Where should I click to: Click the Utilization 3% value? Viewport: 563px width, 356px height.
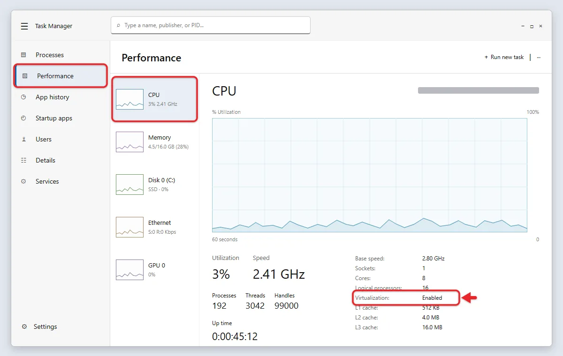(x=221, y=274)
